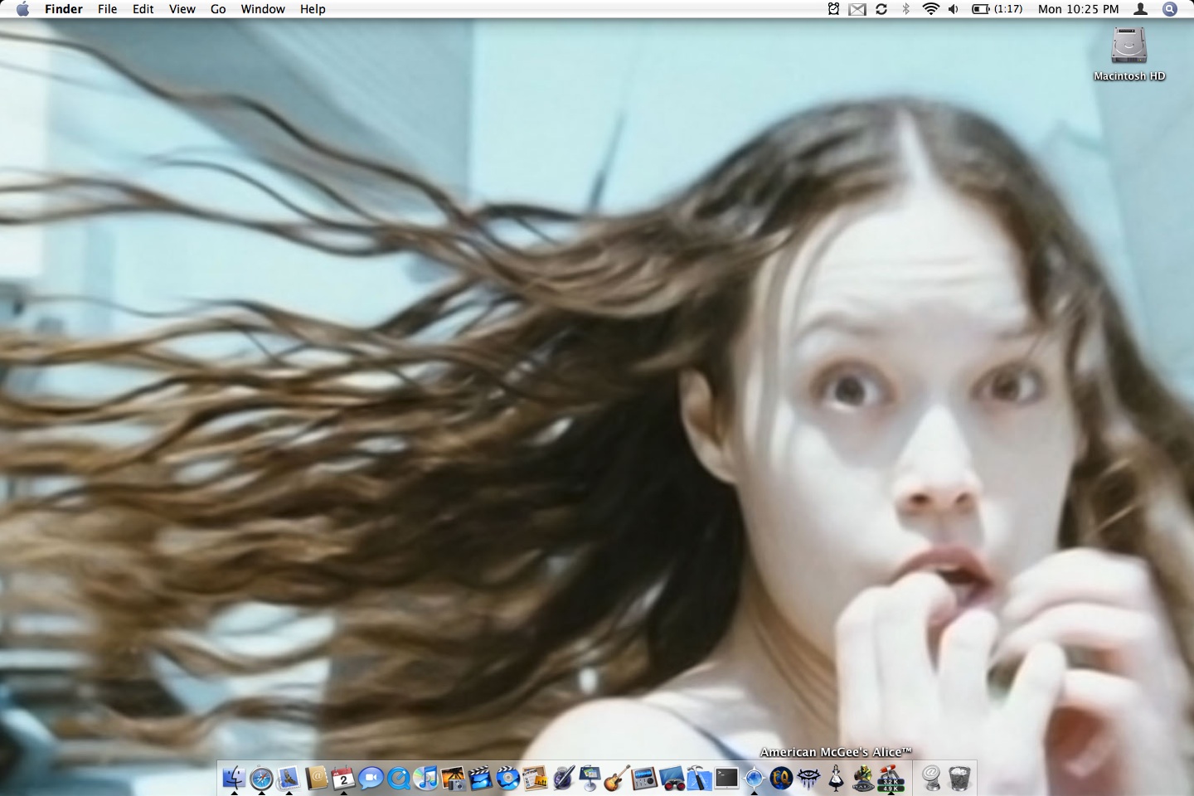Launch American McGee's Alice from the Dock

coord(836,778)
